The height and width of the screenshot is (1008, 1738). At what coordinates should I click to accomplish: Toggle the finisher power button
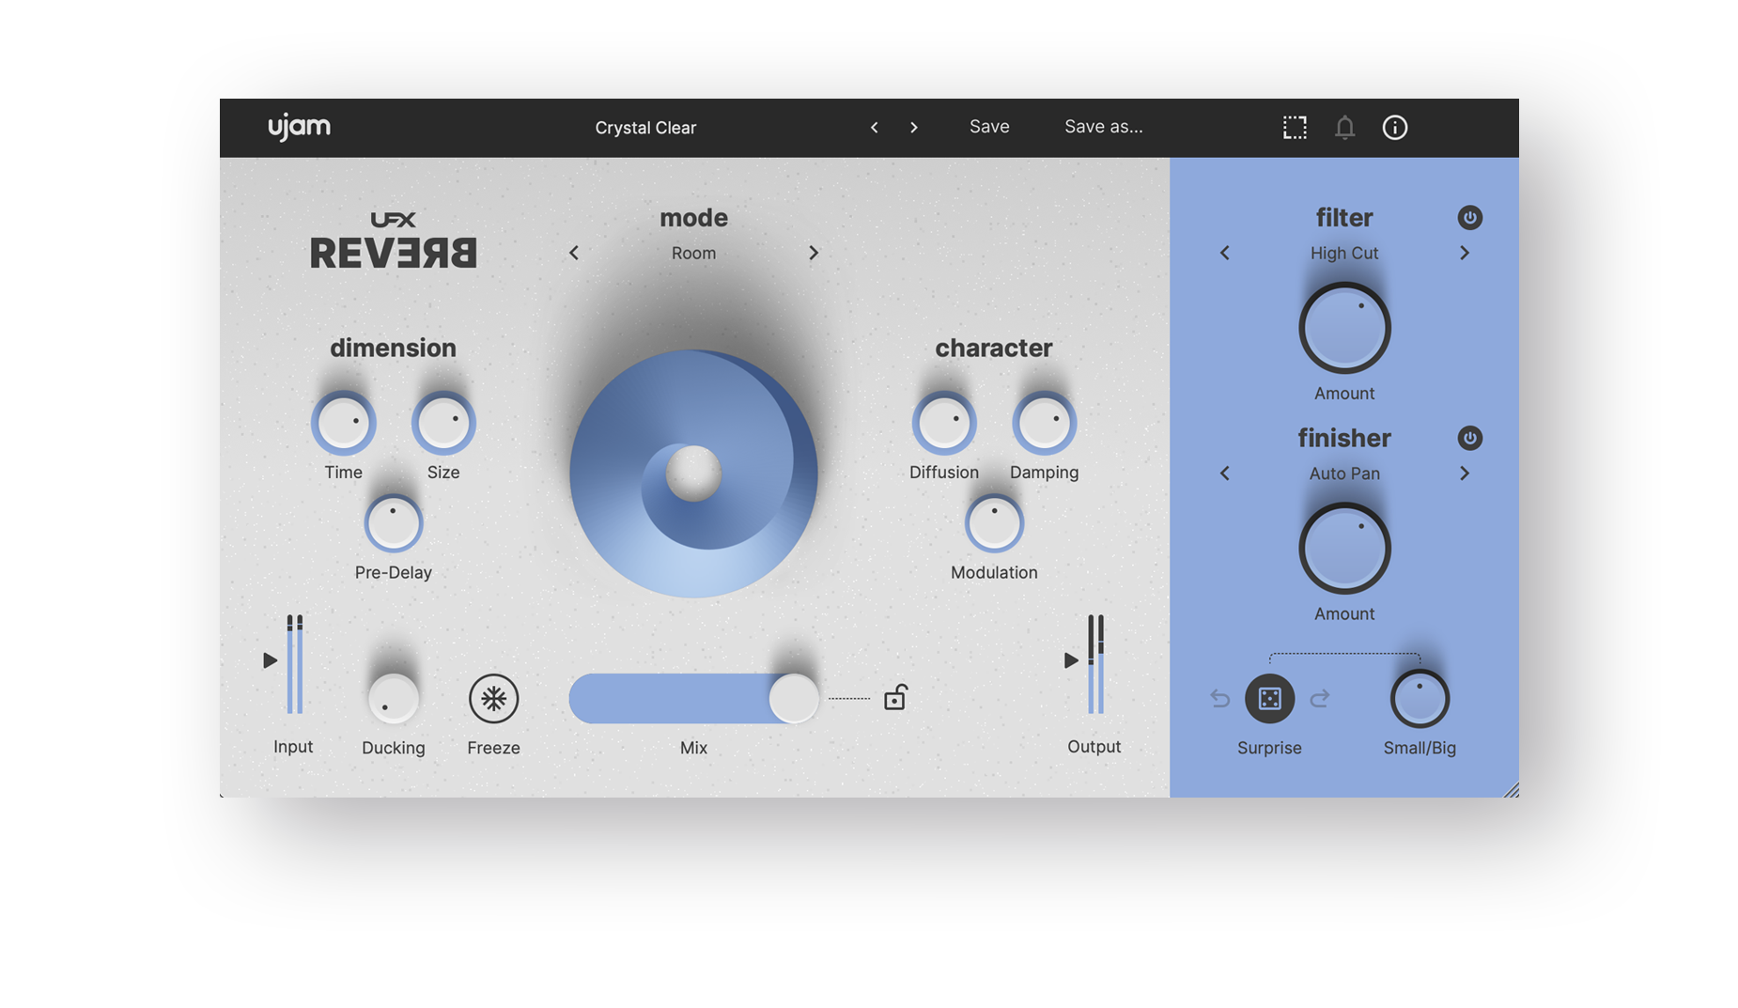click(x=1470, y=439)
